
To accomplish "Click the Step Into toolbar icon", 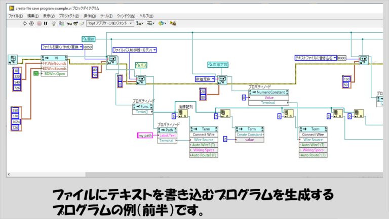I will 69,24.
